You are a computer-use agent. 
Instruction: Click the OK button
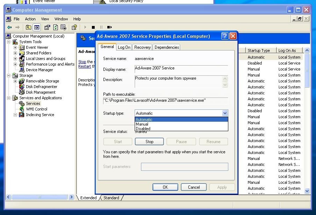(x=165, y=187)
